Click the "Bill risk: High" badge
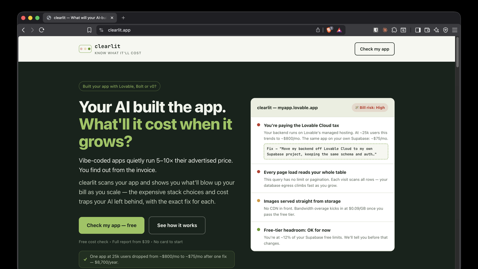The image size is (478, 269). [x=370, y=108]
